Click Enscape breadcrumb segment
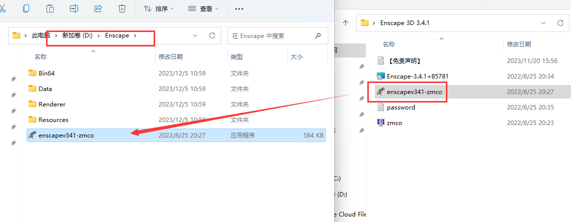The width and height of the screenshot is (571, 222). (x=117, y=35)
